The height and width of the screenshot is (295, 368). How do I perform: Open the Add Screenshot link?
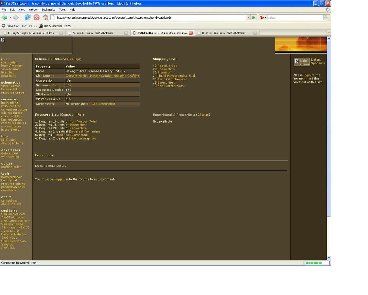pos(103,104)
